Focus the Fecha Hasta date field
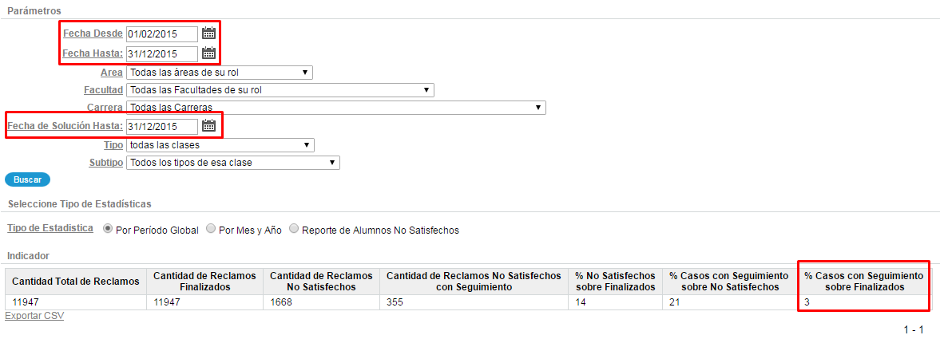The image size is (940, 339). [162, 53]
